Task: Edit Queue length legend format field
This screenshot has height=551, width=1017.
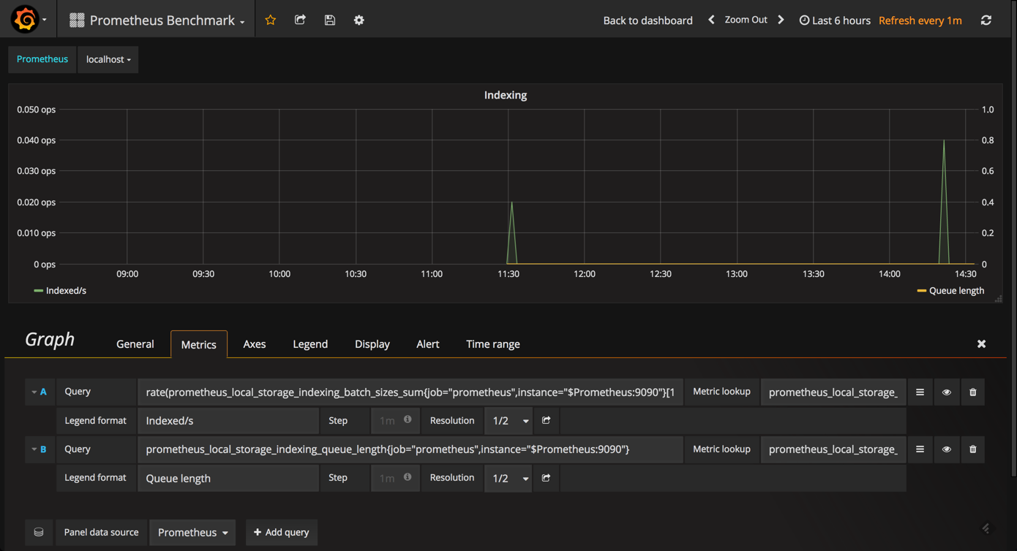Action: click(228, 478)
